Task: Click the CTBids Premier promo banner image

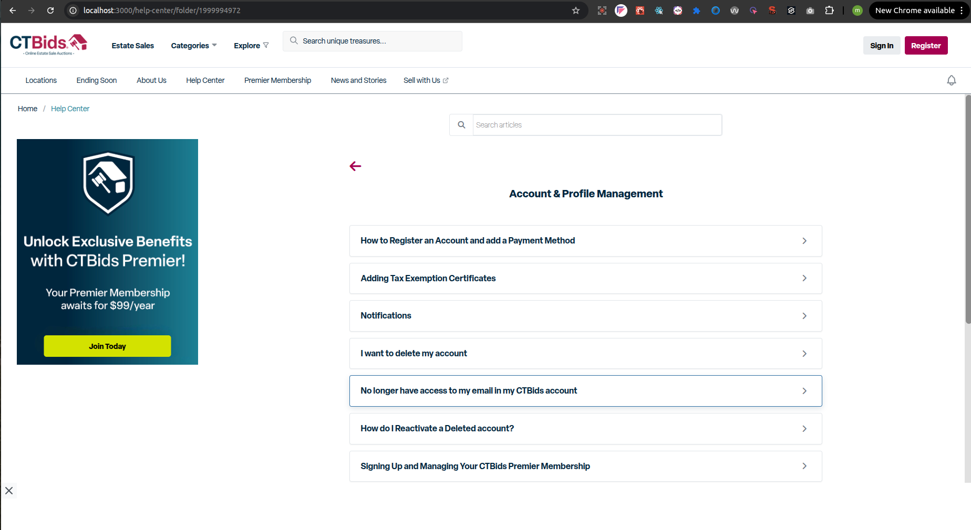Action: tap(107, 252)
